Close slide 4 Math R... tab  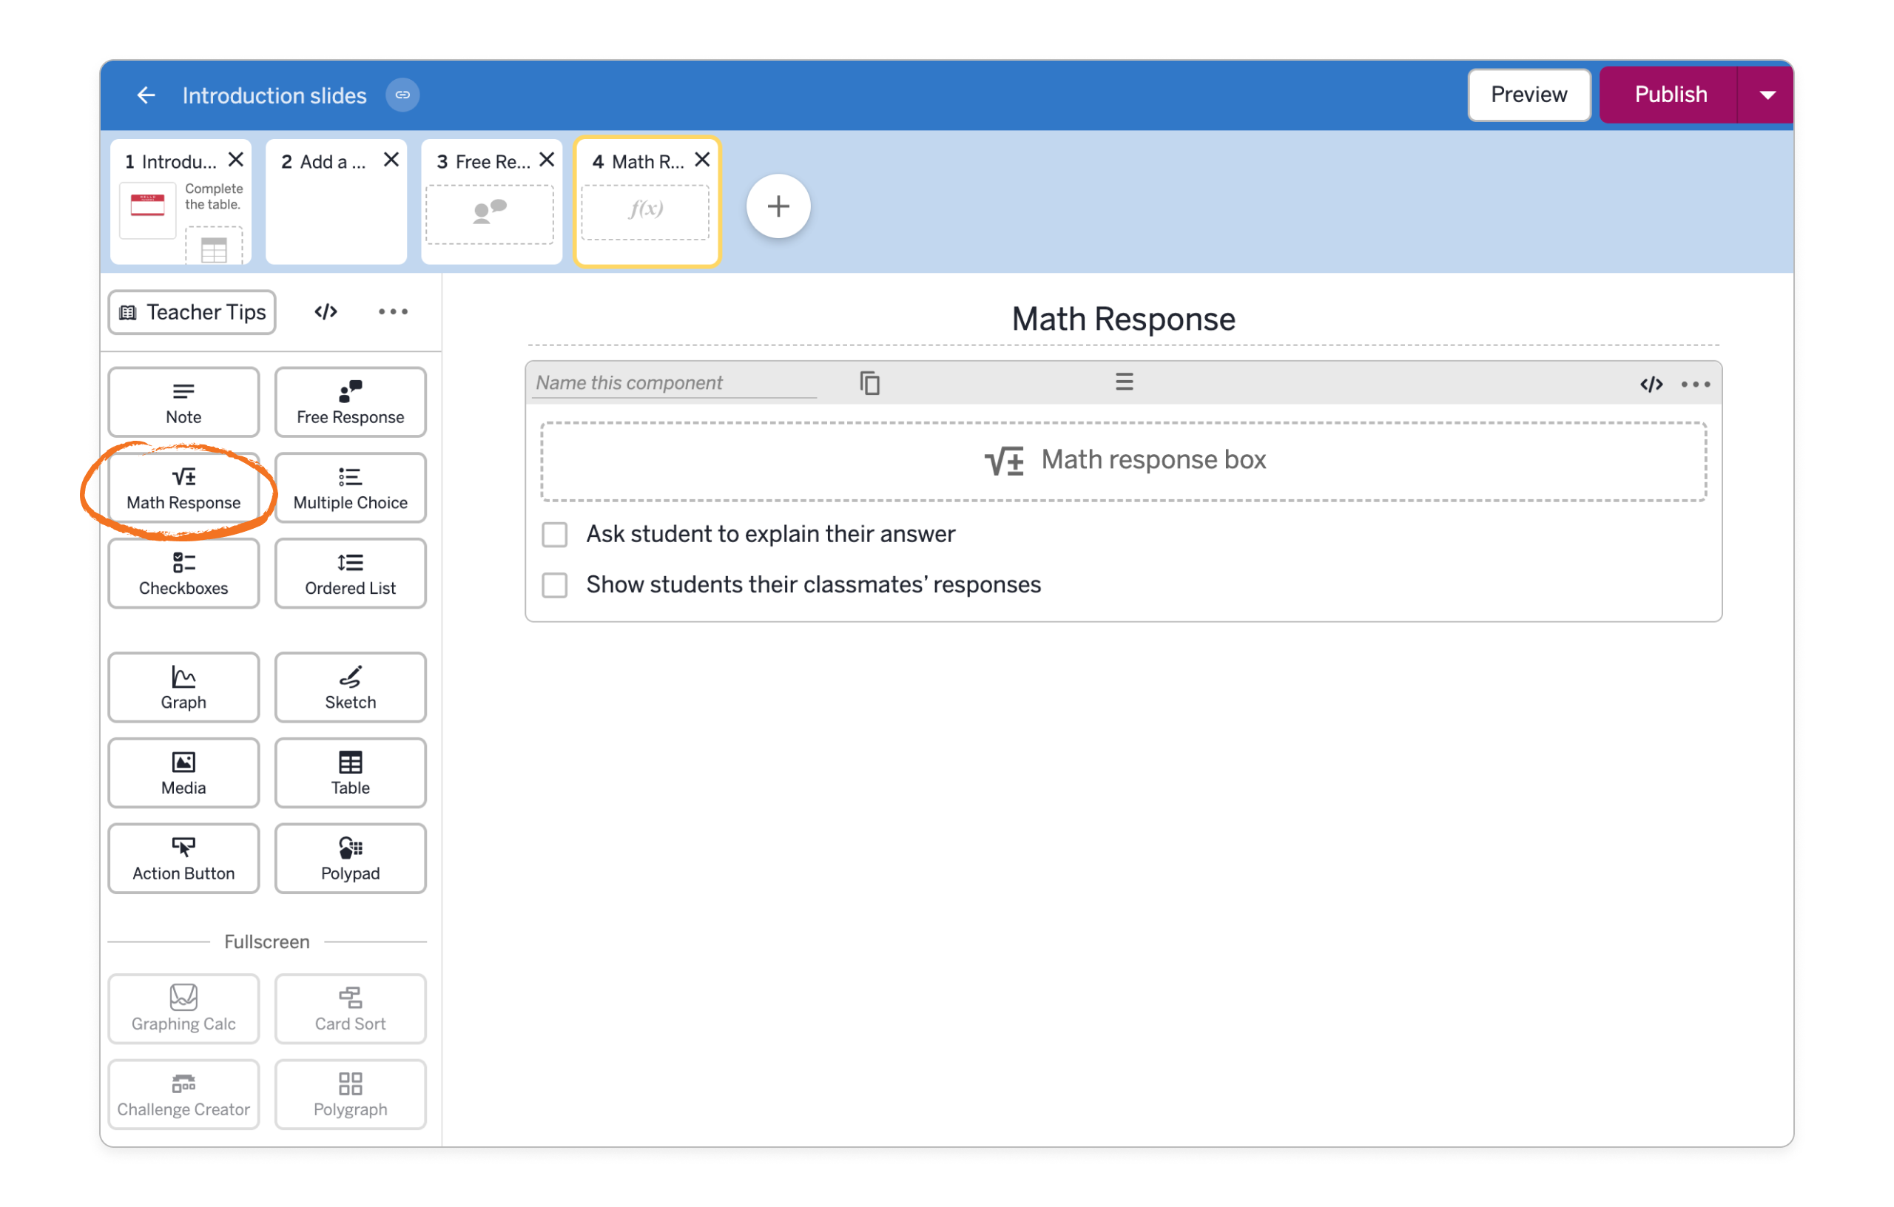coord(702,160)
